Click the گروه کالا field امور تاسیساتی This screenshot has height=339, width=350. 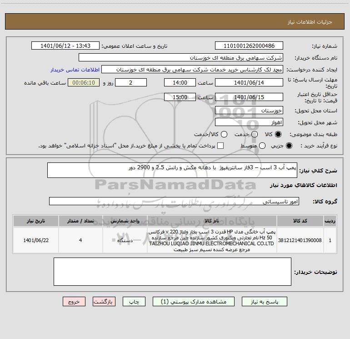click(x=174, y=201)
